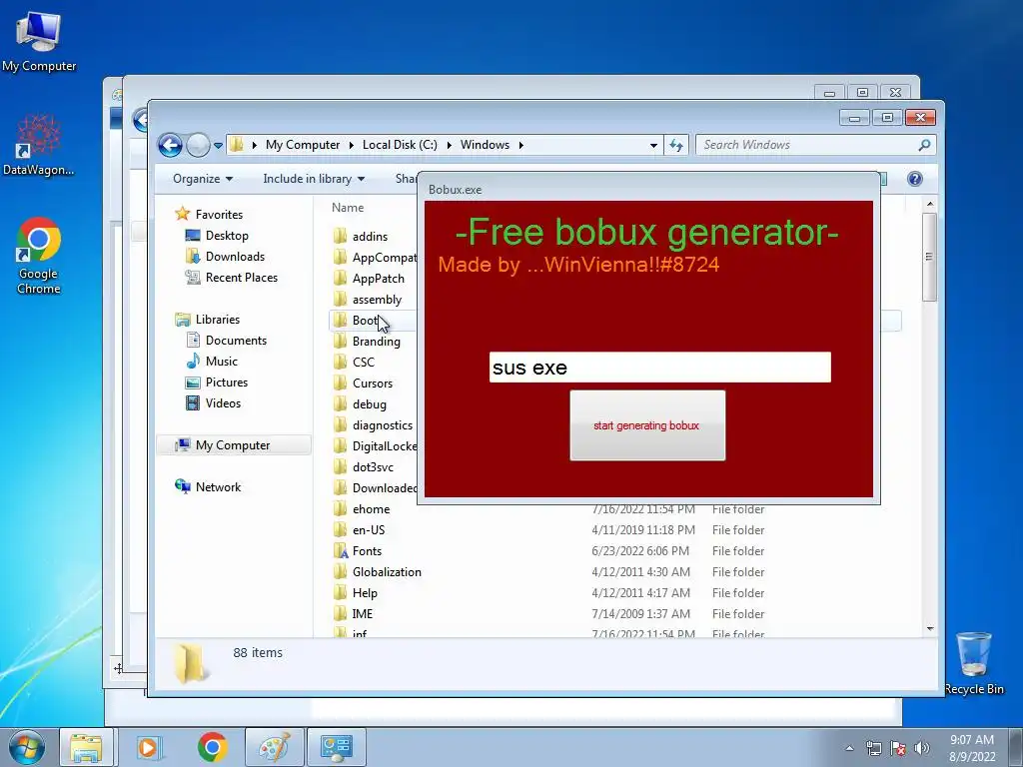Focus the sus exe text field
The width and height of the screenshot is (1023, 767).
(659, 368)
